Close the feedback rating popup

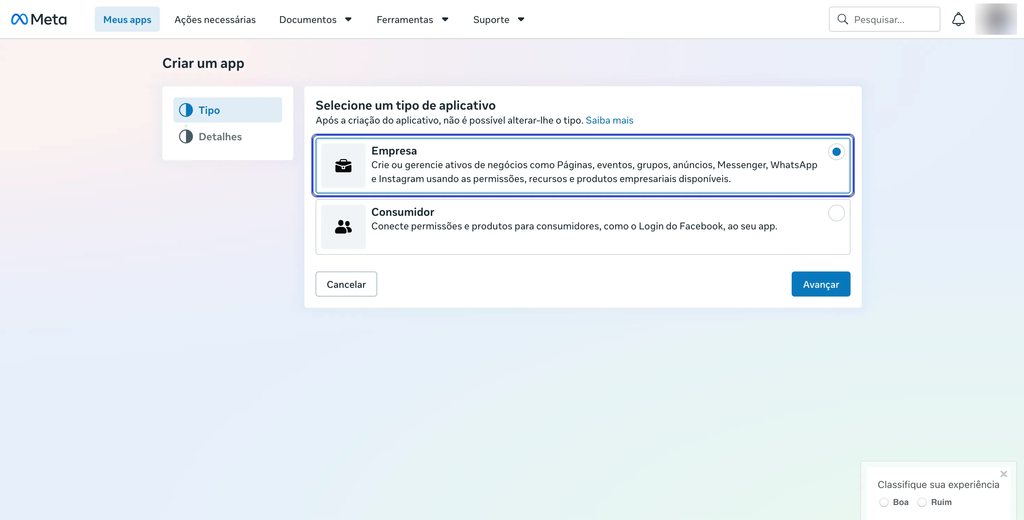tap(1003, 474)
